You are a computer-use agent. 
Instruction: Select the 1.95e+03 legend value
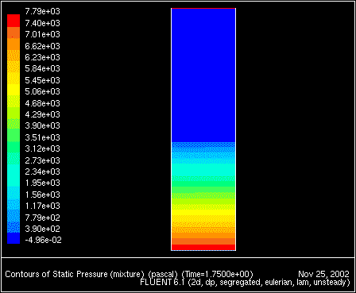tap(42, 183)
